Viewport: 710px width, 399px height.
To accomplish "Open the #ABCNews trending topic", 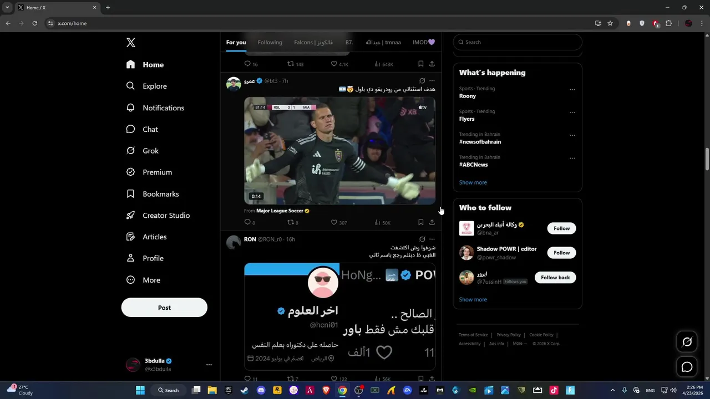I will 473,165.
